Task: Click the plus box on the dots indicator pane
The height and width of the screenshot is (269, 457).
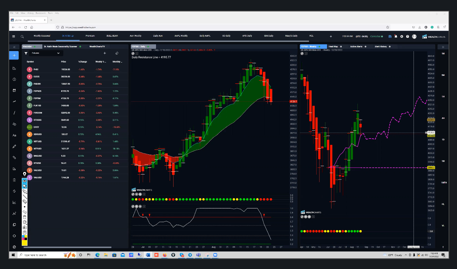Action: click(x=144, y=194)
